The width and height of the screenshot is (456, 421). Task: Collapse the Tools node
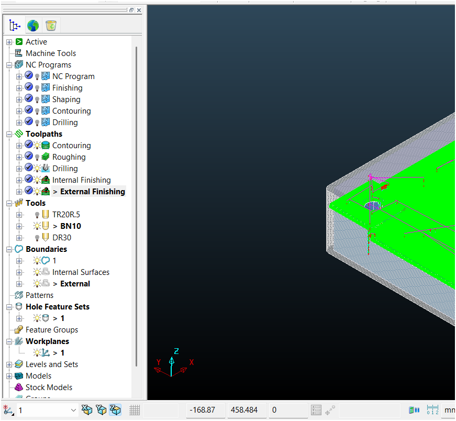point(9,203)
